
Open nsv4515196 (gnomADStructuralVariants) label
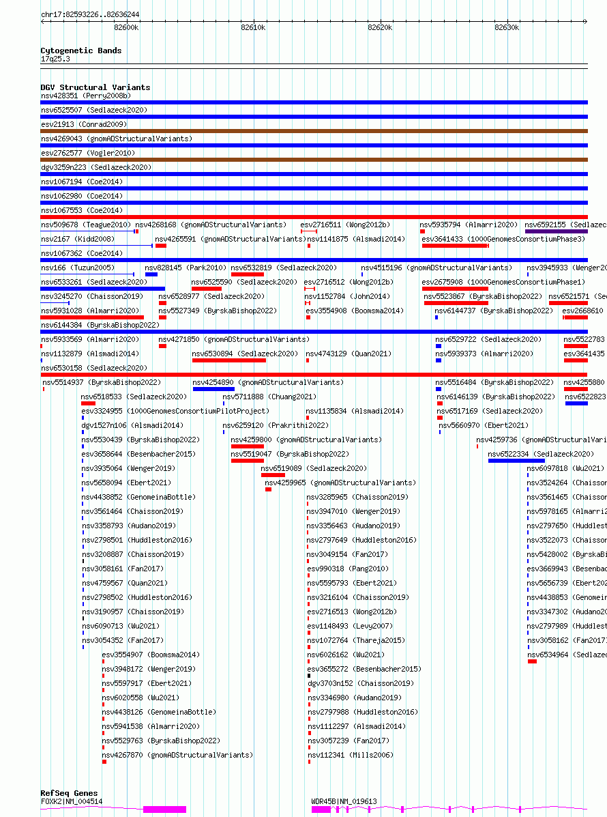click(436, 268)
